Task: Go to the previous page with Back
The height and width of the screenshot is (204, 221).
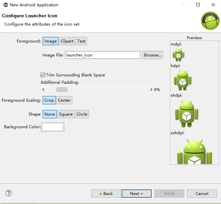Action: pos(106,193)
